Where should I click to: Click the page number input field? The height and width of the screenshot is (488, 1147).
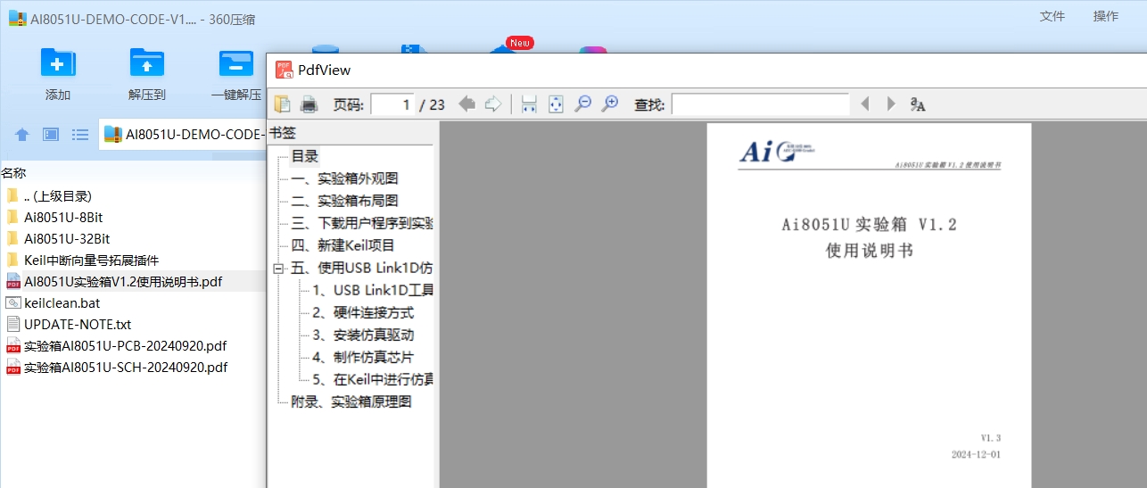pos(392,104)
